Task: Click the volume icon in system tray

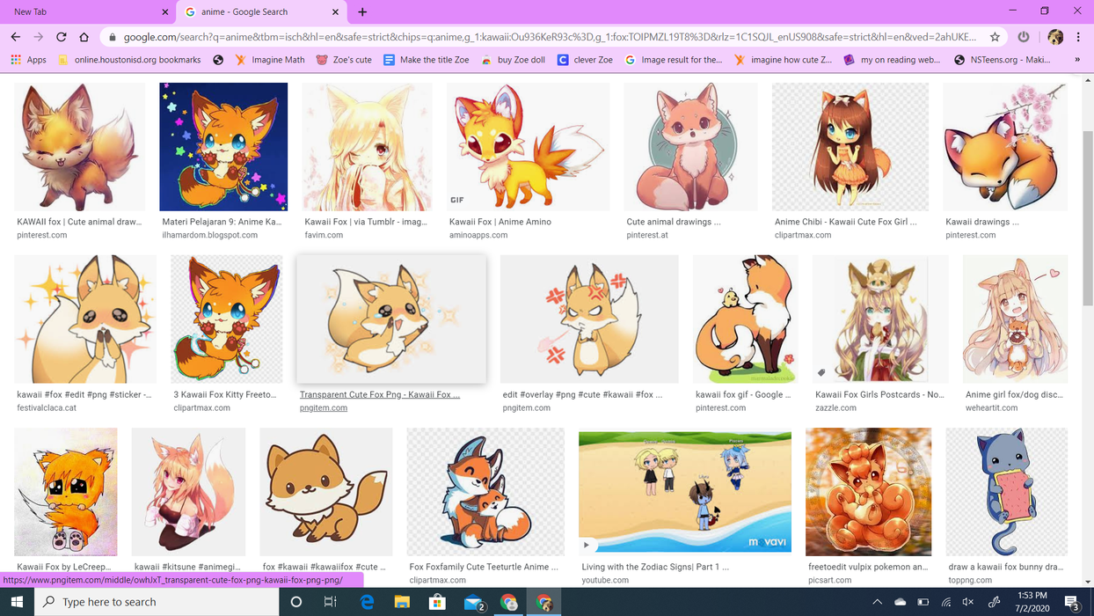Action: [x=968, y=602]
